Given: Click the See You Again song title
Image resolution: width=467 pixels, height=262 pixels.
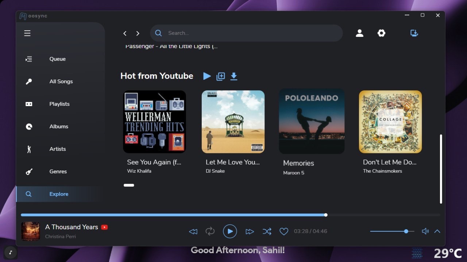Looking at the screenshot, I should click(154, 162).
